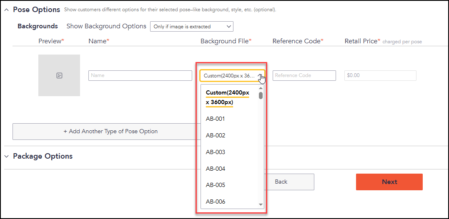Collapse the Pose Options section

(7, 10)
